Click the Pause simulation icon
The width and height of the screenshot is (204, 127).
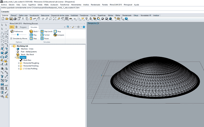[x=42, y=39]
